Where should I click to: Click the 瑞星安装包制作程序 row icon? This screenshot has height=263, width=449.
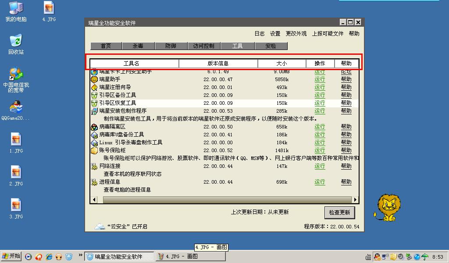coord(94,111)
